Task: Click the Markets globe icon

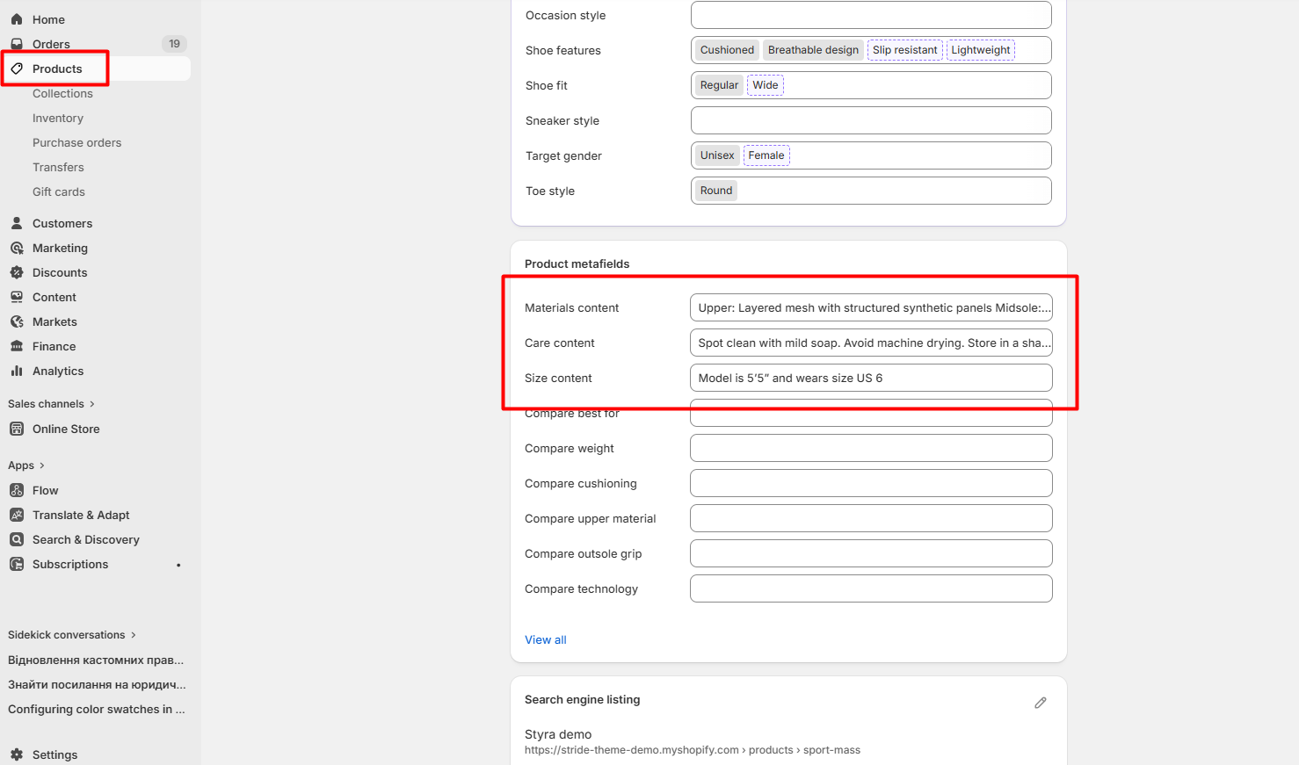Action: click(17, 321)
